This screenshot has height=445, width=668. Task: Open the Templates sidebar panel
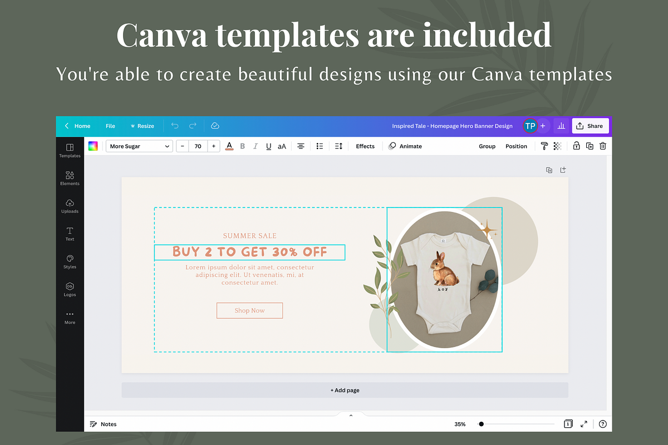pos(70,150)
